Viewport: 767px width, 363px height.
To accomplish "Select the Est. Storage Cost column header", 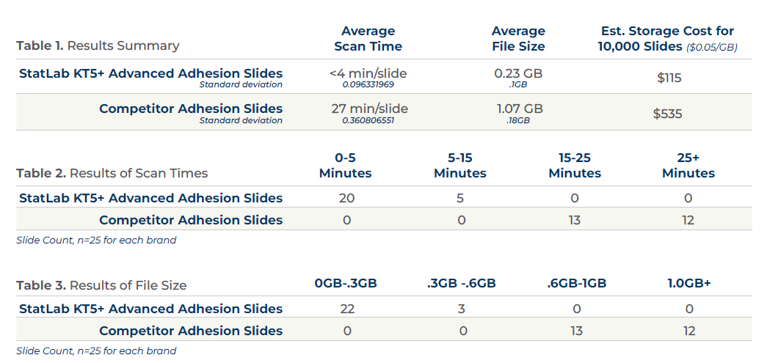I will point(667,38).
